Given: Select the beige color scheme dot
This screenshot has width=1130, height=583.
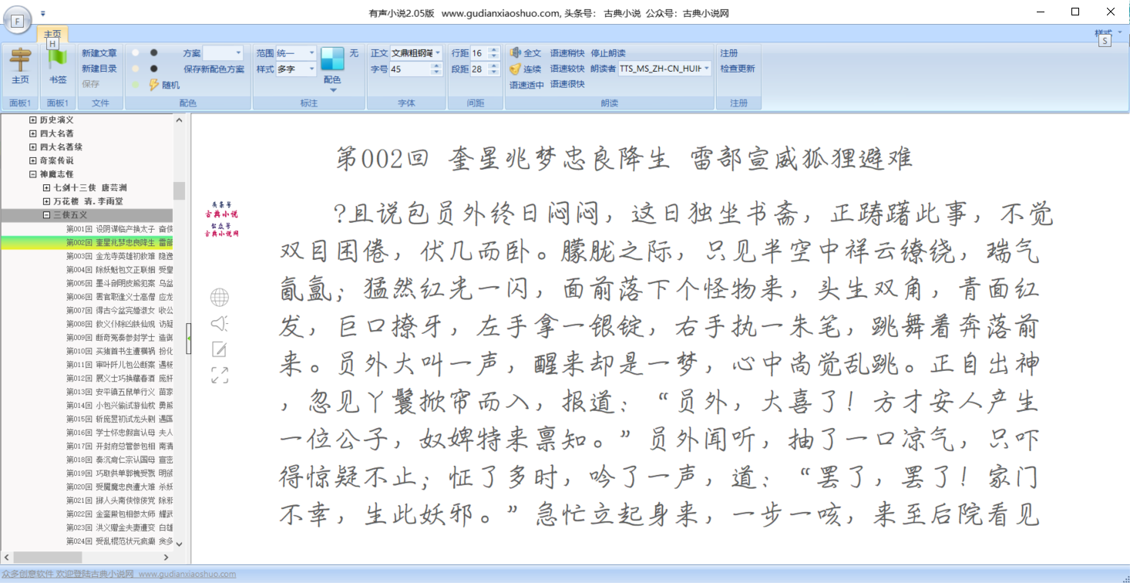Looking at the screenshot, I should pos(136,69).
